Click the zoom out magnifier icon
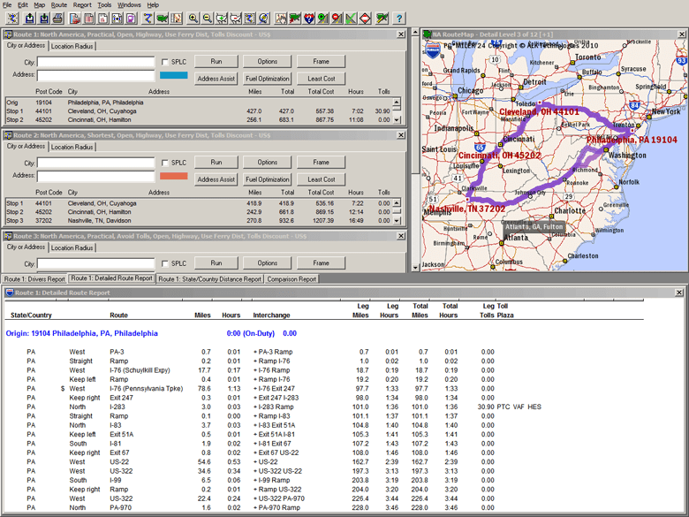This screenshot has height=517, width=689. pos(208,18)
